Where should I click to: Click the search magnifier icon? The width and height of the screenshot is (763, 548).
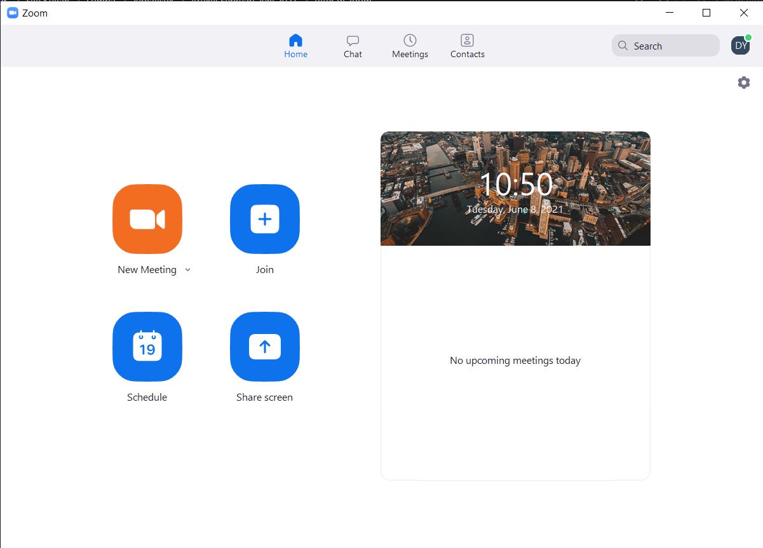click(623, 46)
